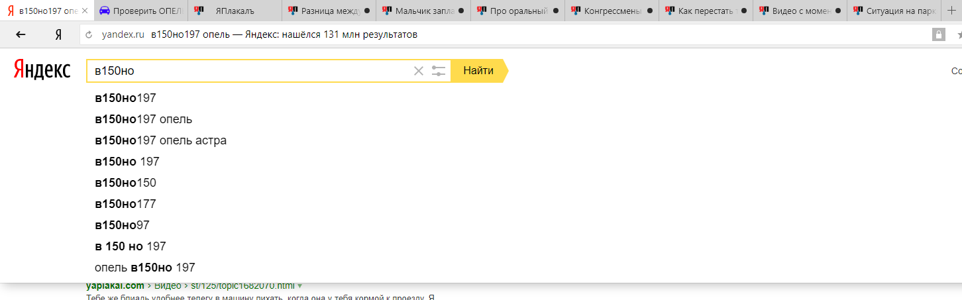Select suggestion "в150но97"
Screen dimensions: 962x300
click(x=122, y=225)
